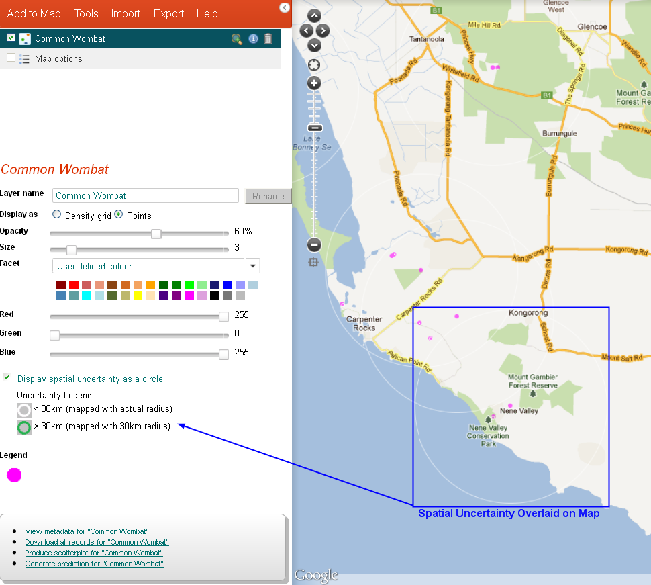Zoom in using the map plus button
The width and height of the screenshot is (651, 585).
(x=314, y=83)
